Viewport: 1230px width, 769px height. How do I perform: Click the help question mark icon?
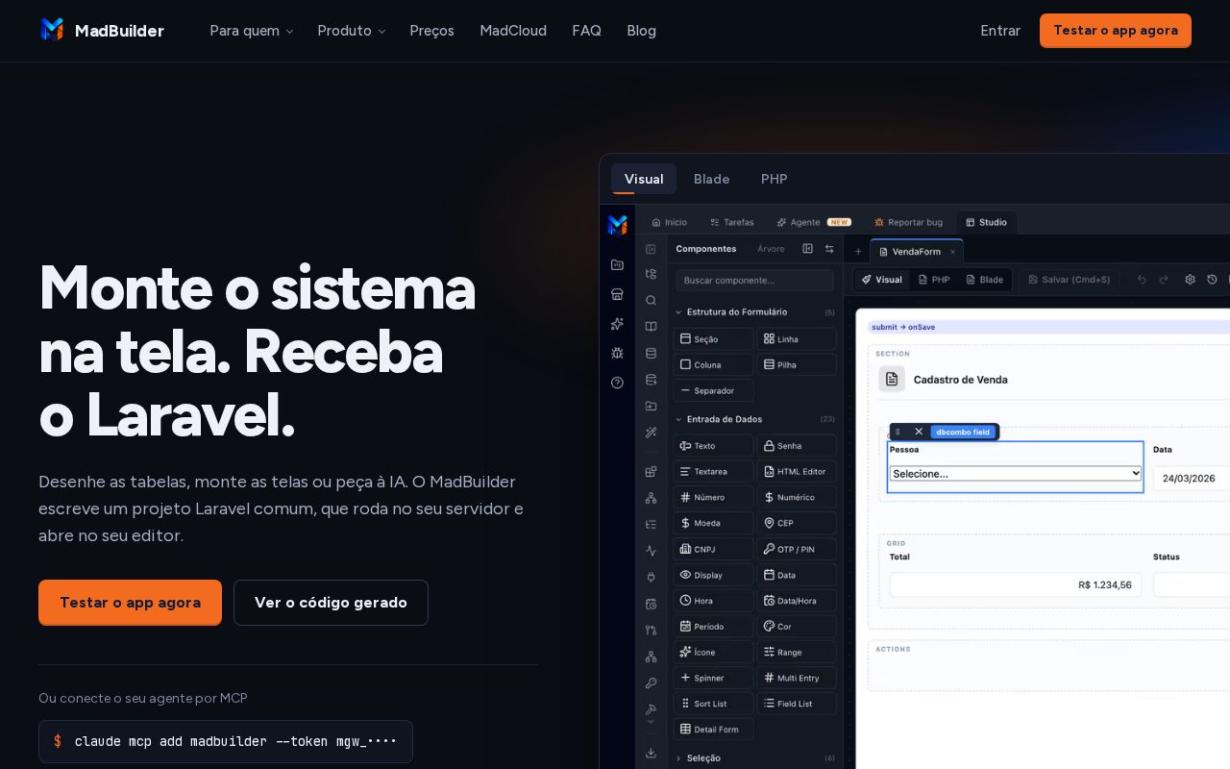[x=617, y=383]
